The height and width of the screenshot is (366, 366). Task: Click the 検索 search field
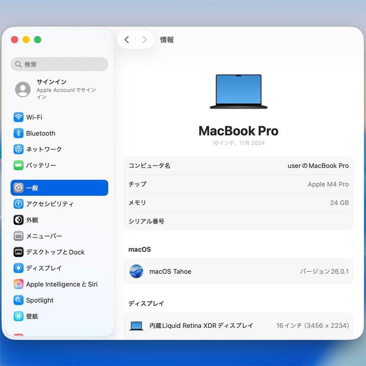click(59, 64)
